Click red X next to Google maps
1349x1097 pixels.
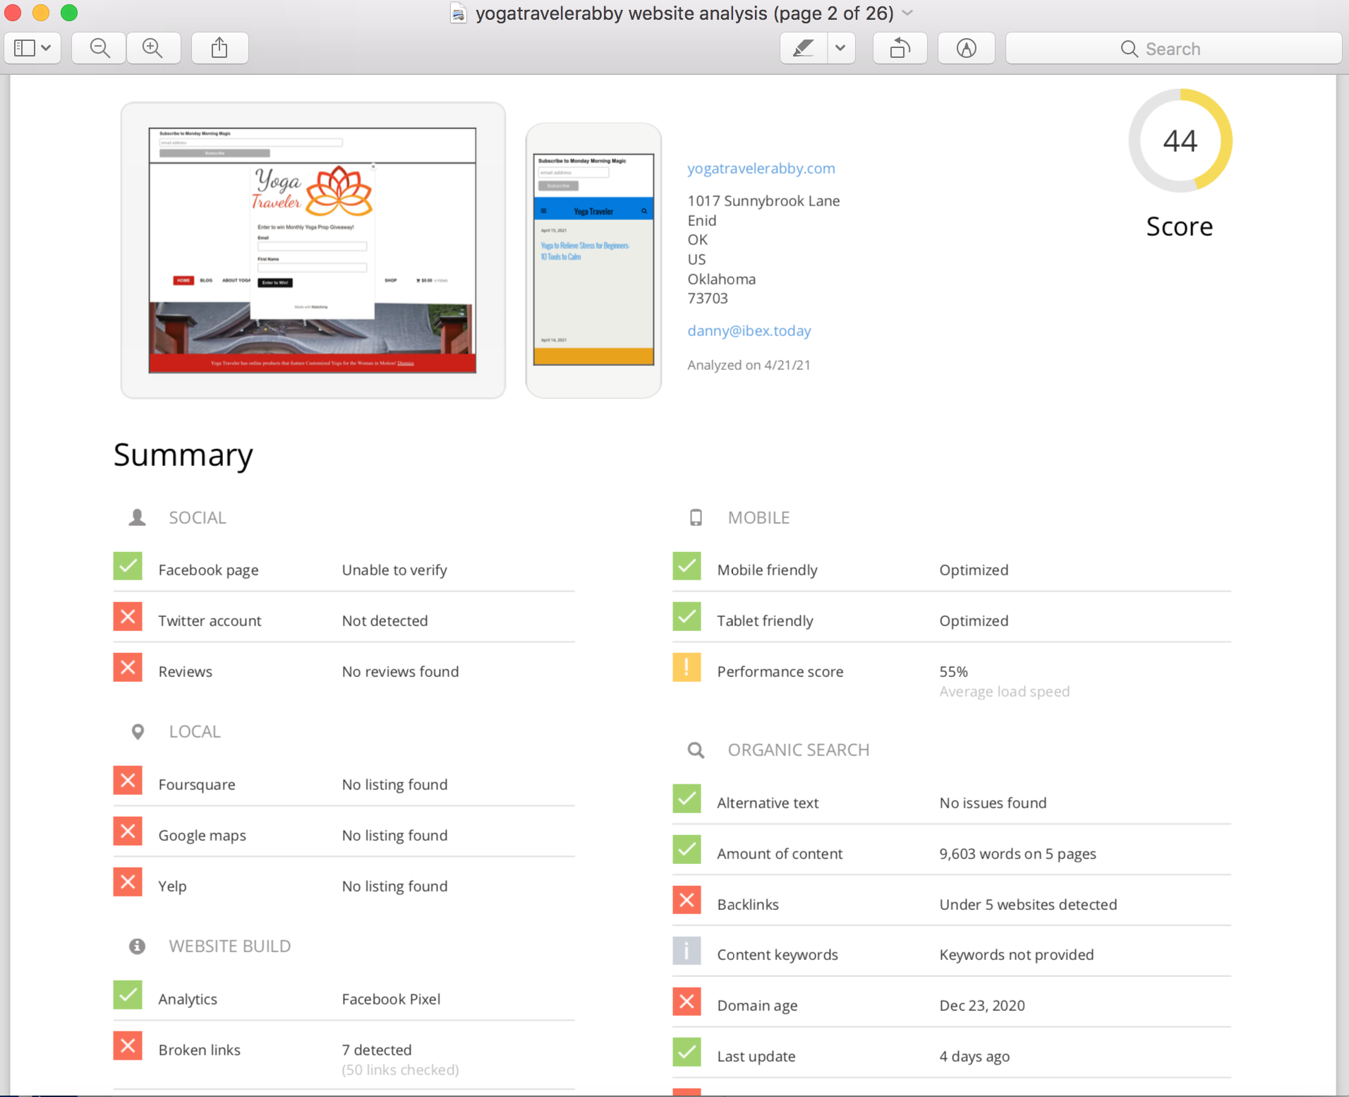click(x=128, y=832)
